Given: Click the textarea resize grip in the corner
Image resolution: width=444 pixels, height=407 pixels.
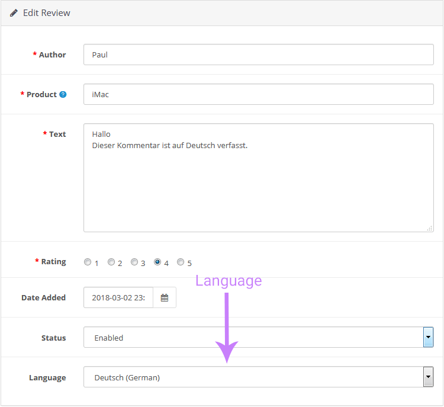Looking at the screenshot, I should click(430, 228).
